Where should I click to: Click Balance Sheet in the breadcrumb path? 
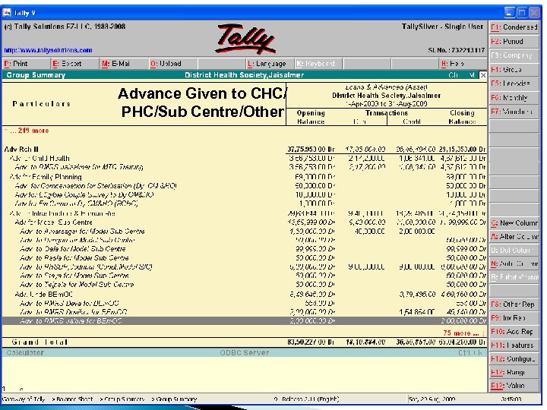pyautogui.click(x=74, y=399)
